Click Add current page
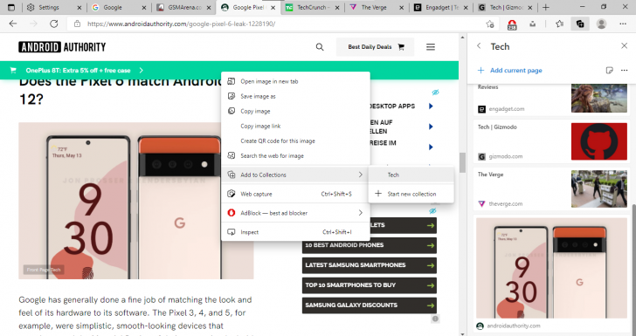 [510, 70]
